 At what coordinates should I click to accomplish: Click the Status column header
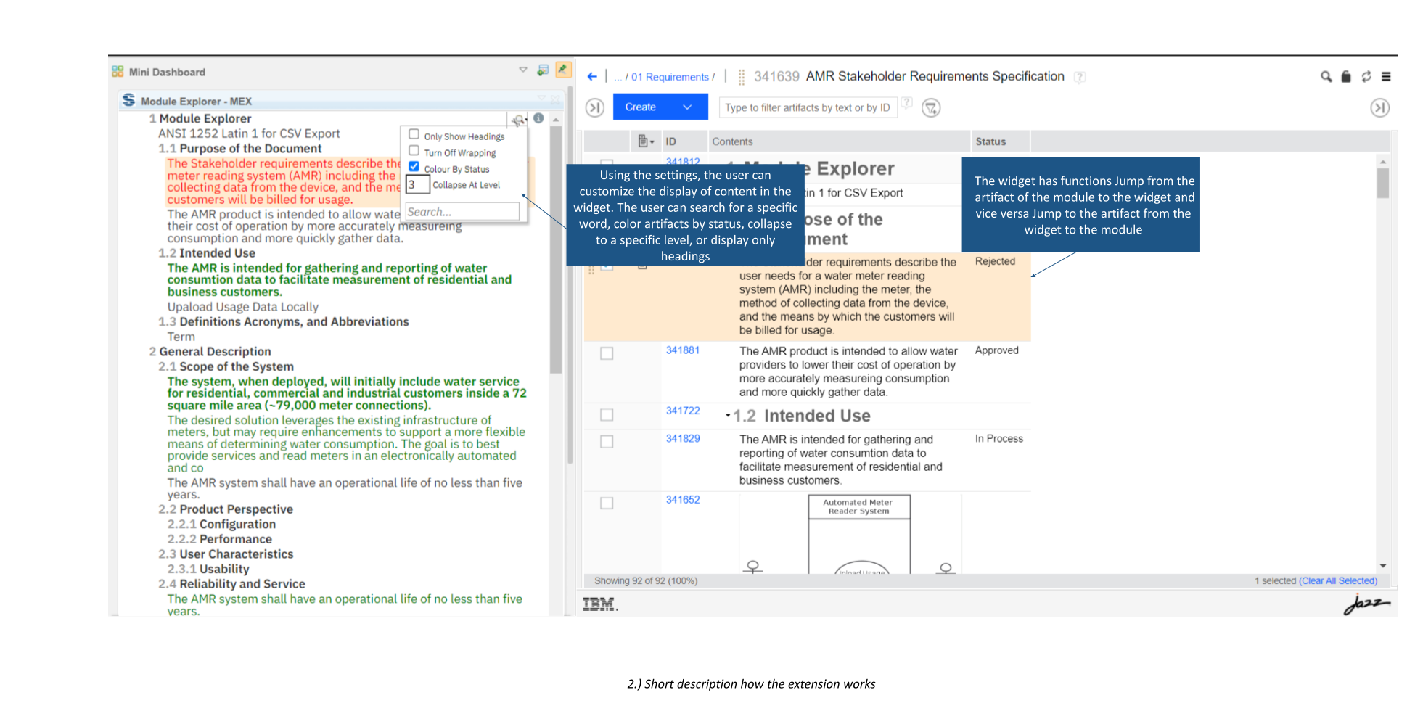pos(990,141)
